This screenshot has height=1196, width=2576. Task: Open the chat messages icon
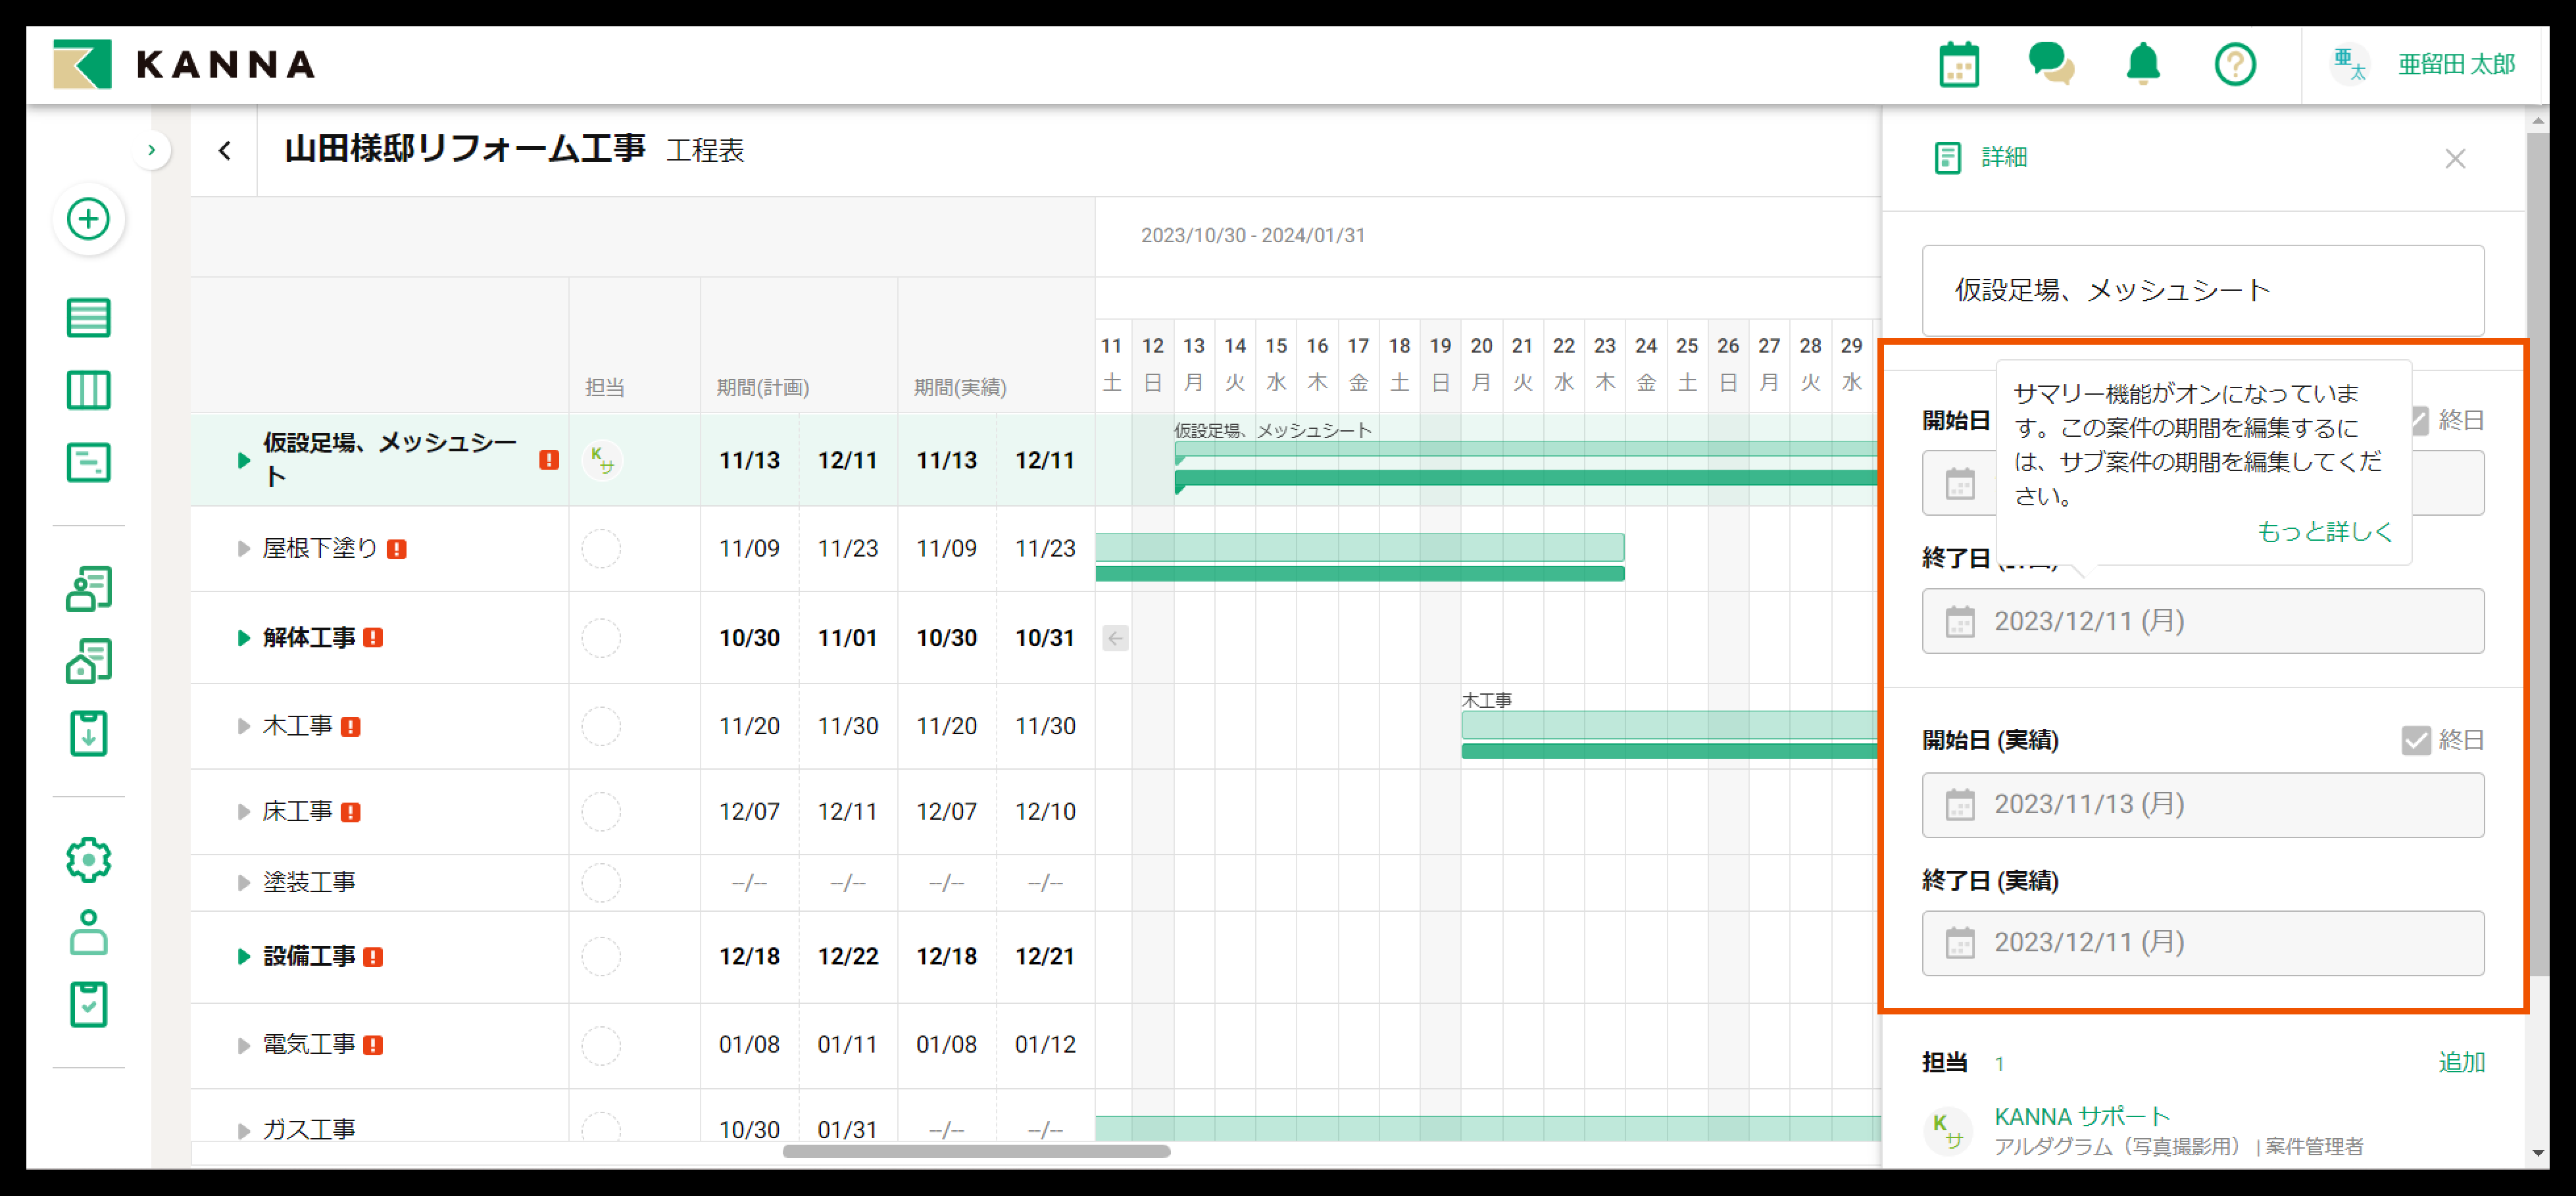click(x=2050, y=65)
